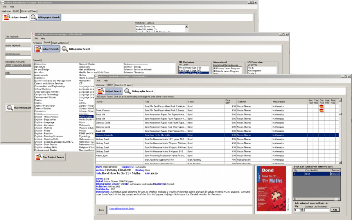Image resolution: width=352 pixels, height=220 pixels.
Task: Open File menu in front window
Action: pyautogui.click(x=99, y=80)
